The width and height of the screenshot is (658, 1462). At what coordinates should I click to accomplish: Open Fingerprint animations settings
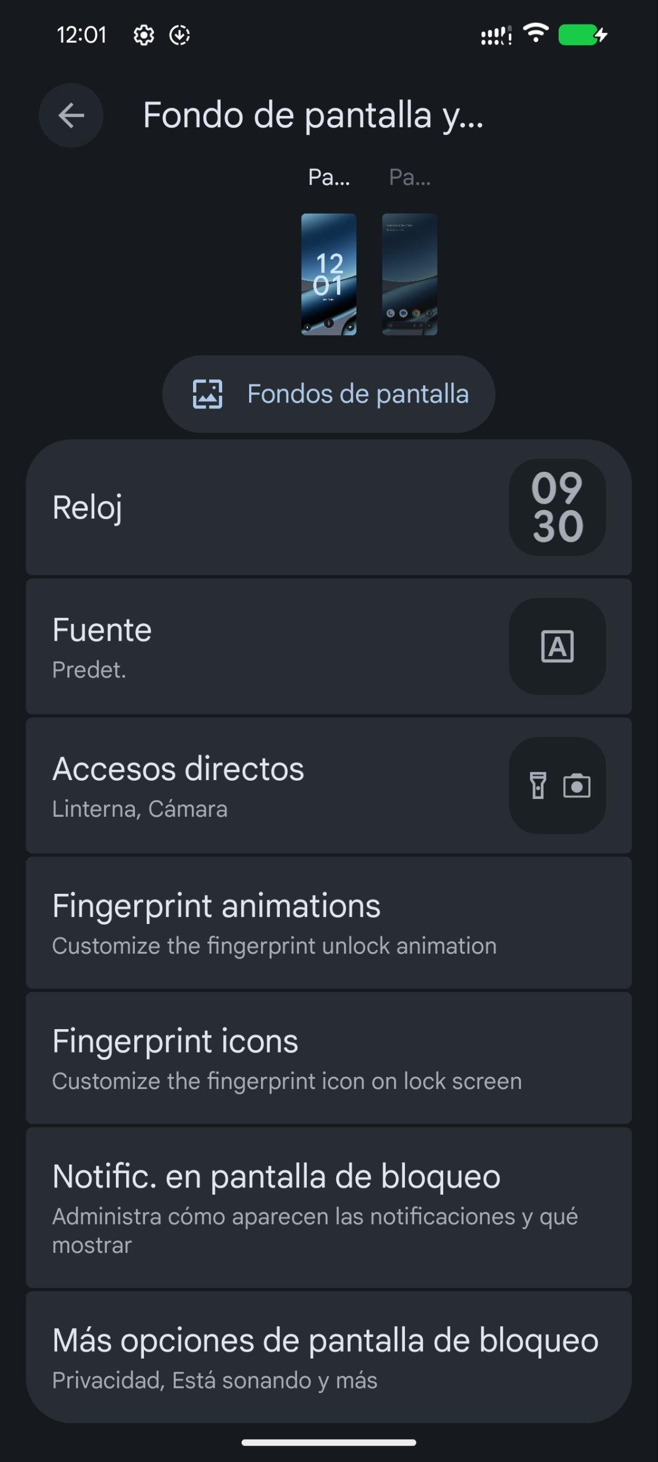coord(328,923)
